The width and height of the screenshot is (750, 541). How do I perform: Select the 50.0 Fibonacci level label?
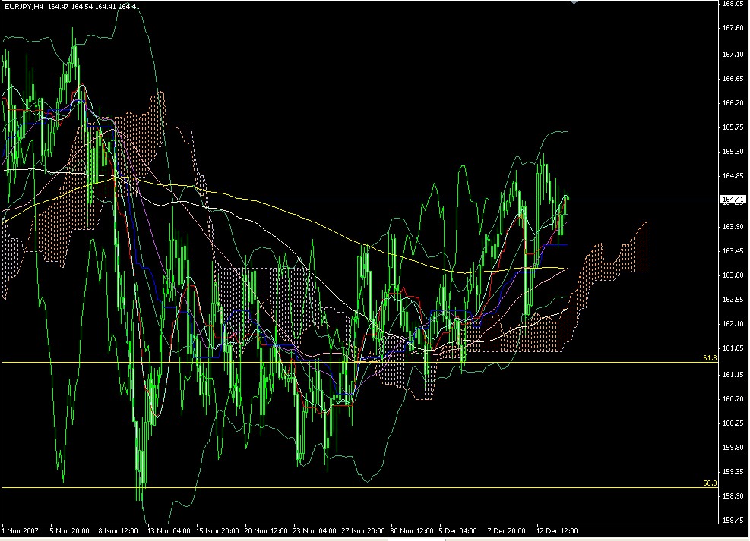click(x=710, y=483)
